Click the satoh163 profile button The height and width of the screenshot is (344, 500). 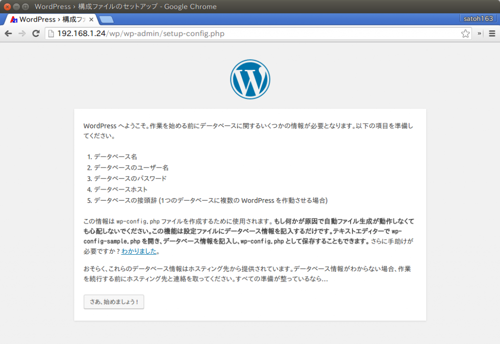coord(478,19)
